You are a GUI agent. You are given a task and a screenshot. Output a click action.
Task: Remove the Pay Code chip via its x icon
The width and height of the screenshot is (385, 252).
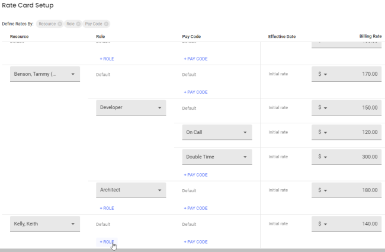coord(106,24)
